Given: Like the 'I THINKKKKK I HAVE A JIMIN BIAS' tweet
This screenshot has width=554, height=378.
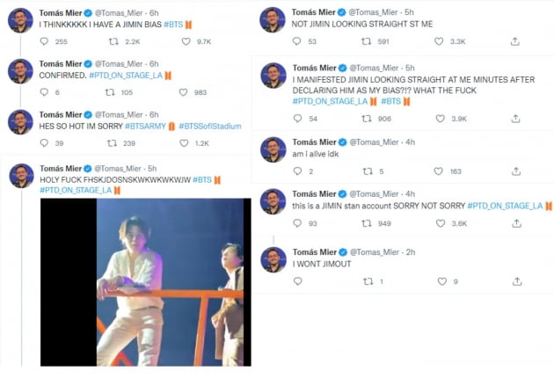Looking at the screenshot, I should pos(186,41).
